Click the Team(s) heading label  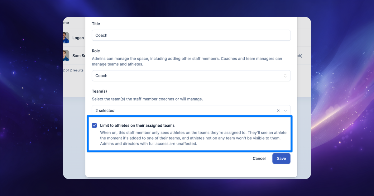click(99, 91)
